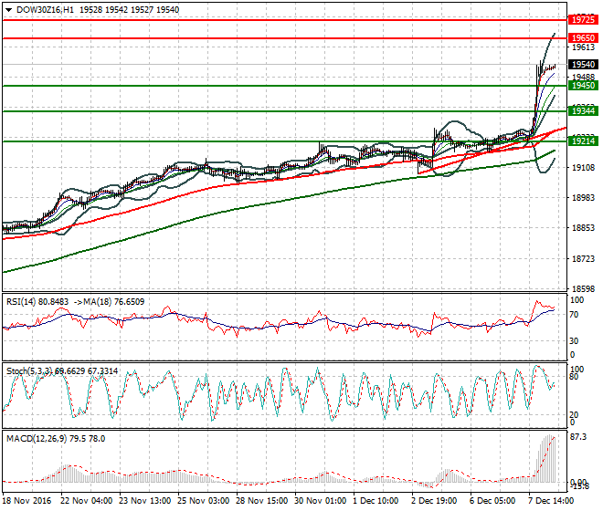603x511 pixels.
Task: Click the Stochastic scale value 80
Action: coord(574,377)
